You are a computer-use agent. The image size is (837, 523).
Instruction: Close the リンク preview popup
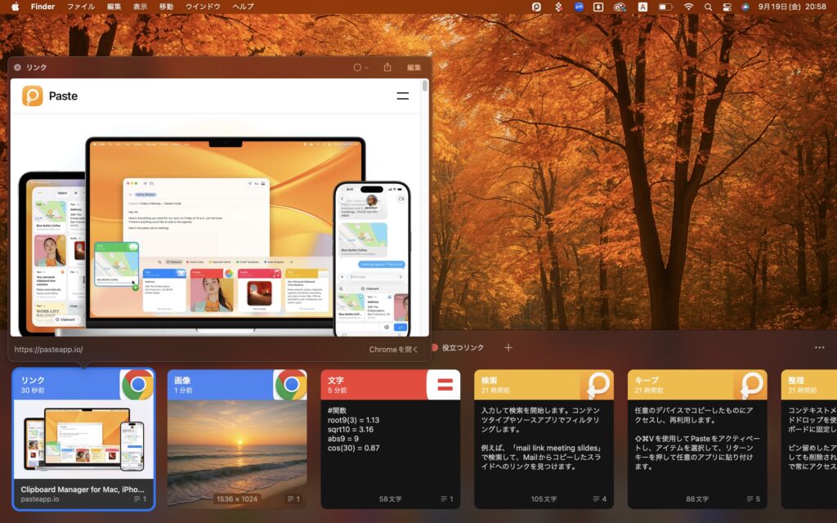pyautogui.click(x=17, y=68)
